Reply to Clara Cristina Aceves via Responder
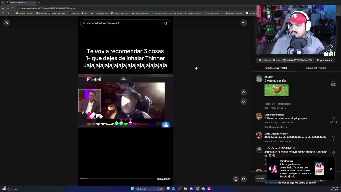The height and width of the screenshot is (192, 341). 285,141
